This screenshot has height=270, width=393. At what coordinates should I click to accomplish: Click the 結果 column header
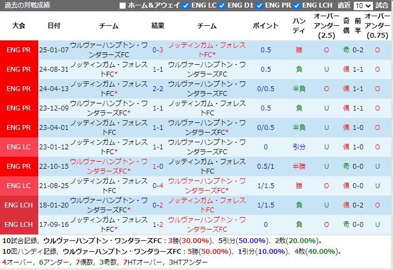pos(158,26)
